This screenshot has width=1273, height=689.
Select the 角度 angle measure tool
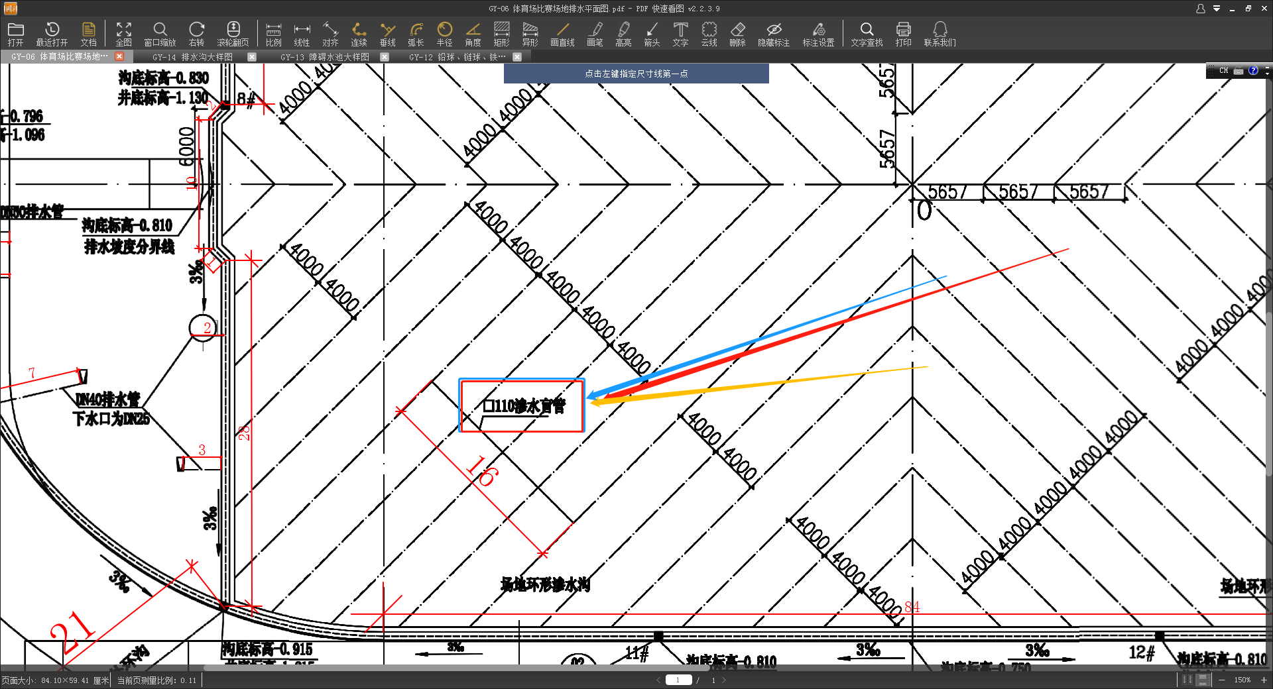click(x=473, y=34)
